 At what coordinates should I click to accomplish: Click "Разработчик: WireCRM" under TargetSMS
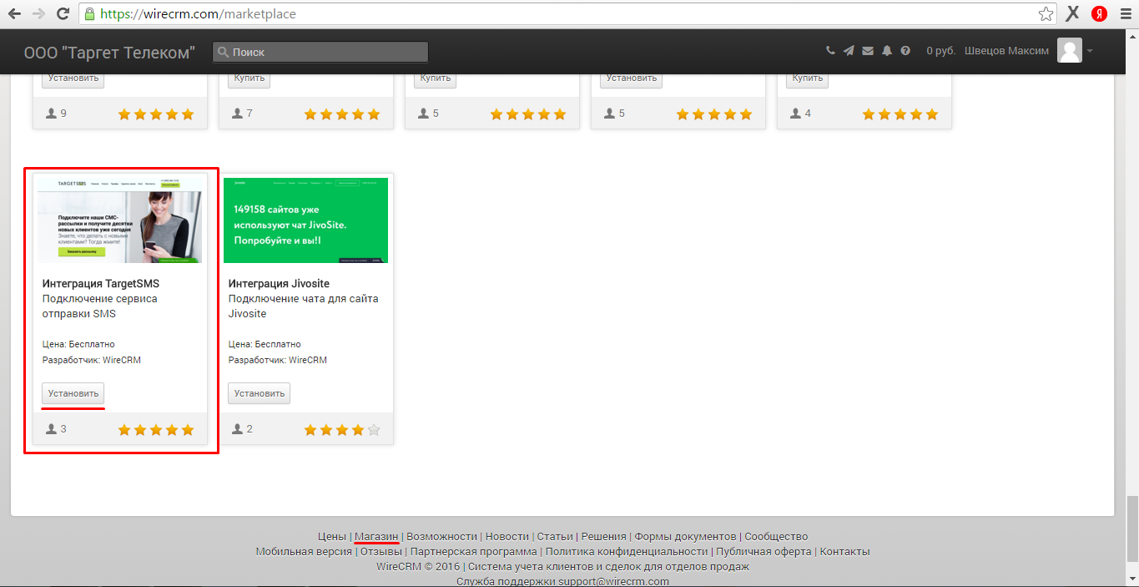tap(92, 361)
